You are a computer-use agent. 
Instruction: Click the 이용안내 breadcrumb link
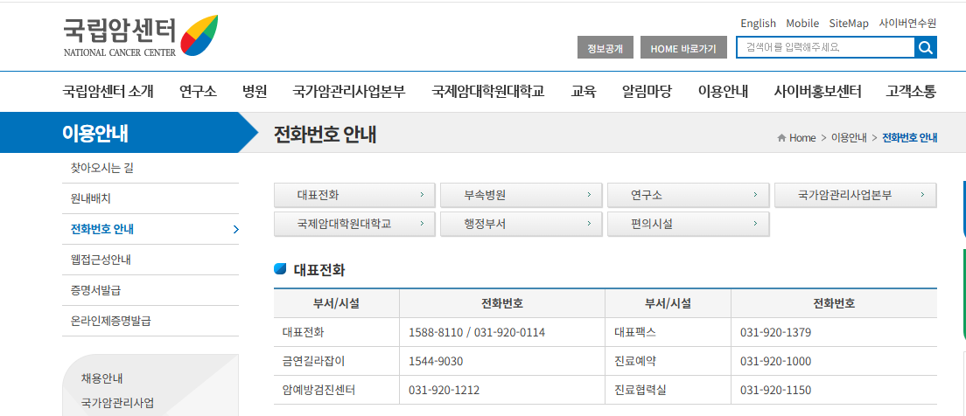click(849, 138)
